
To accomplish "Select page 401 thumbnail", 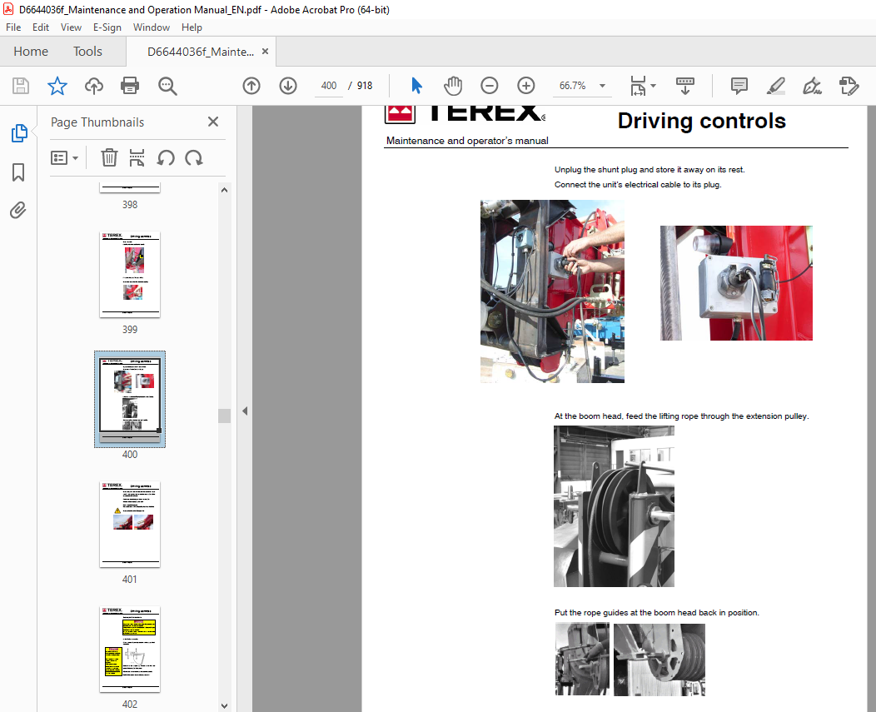I will [x=130, y=525].
